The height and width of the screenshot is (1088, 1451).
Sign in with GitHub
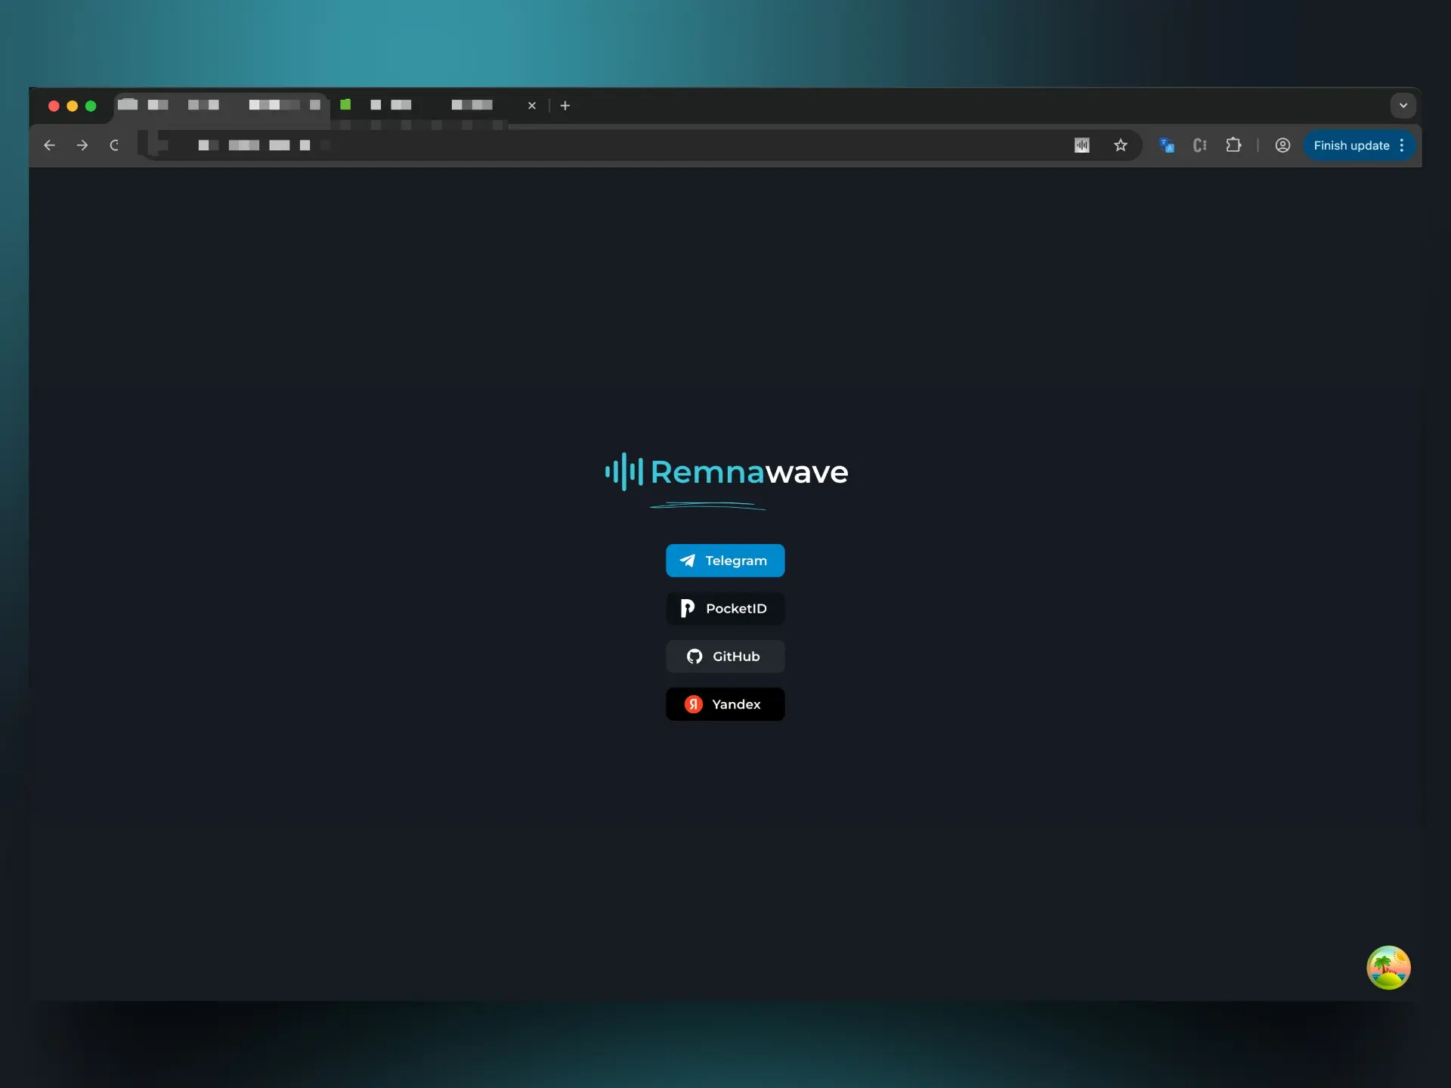pyautogui.click(x=725, y=657)
